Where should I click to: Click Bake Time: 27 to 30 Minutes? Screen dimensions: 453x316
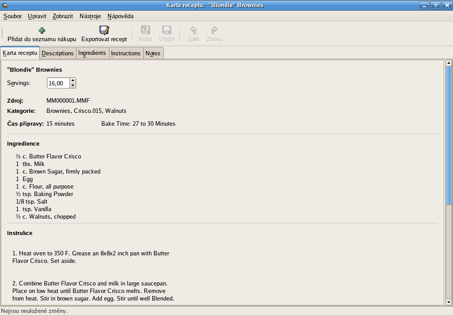click(138, 124)
